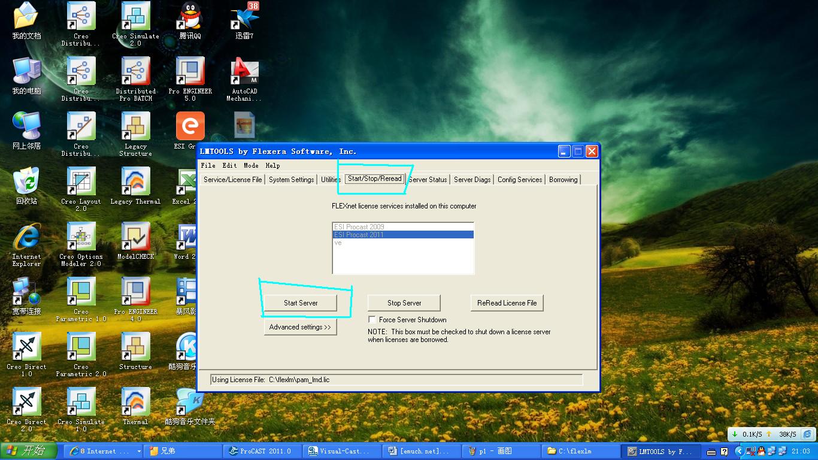Click the QQ penguin system tray icon
Screen dimensions: 818x460
click(x=761, y=451)
